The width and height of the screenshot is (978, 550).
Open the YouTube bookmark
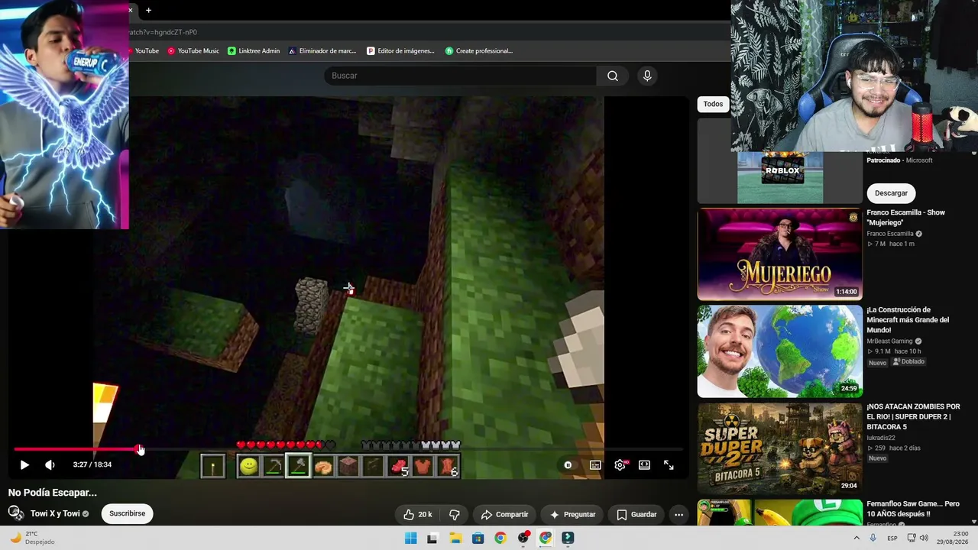click(x=145, y=51)
